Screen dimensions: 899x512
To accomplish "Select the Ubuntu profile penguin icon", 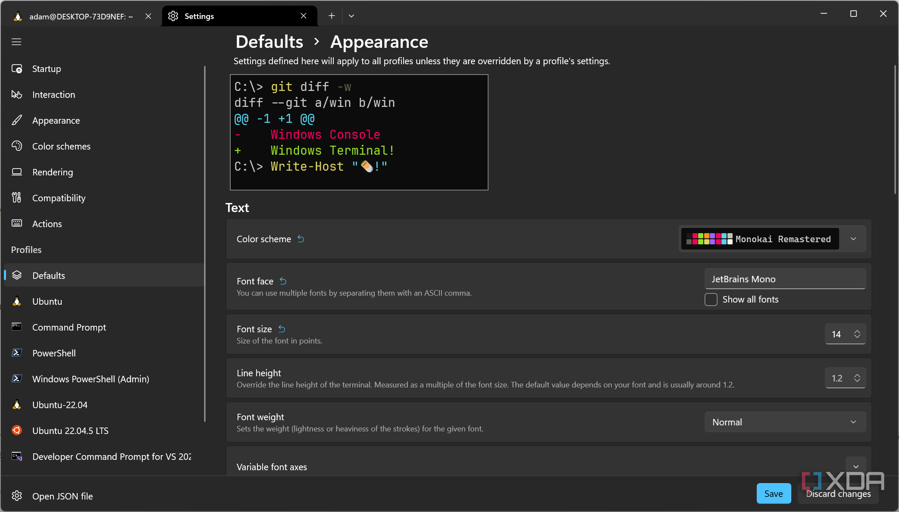I will (x=17, y=301).
